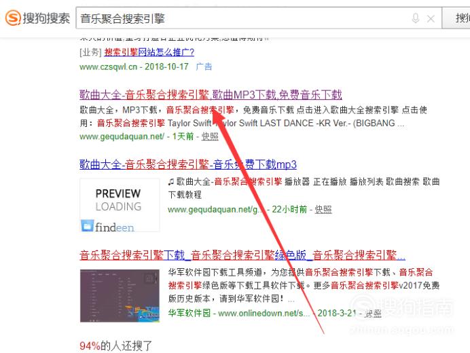Click the www.gequdaquan.net/ green URL
This screenshot has width=470, height=353.
pos(122,136)
